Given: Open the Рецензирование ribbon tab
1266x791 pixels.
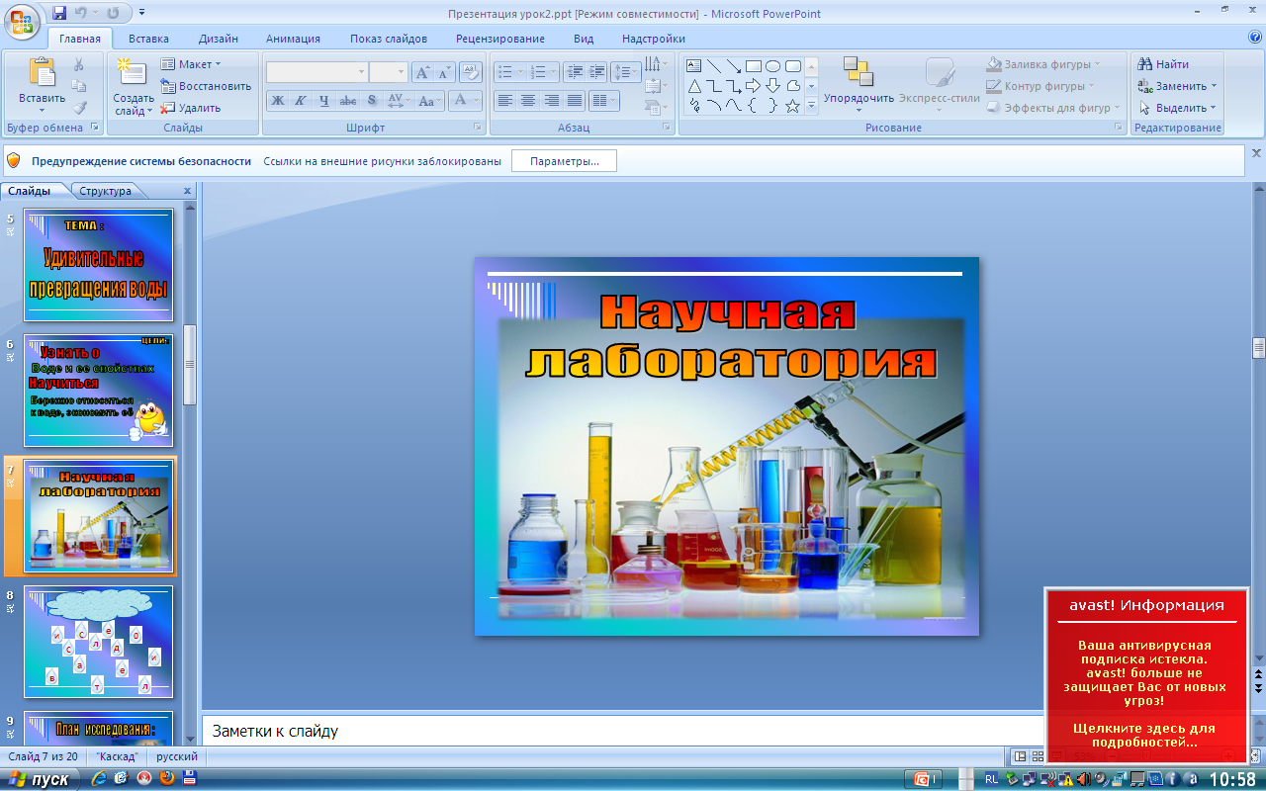Looking at the screenshot, I should coord(500,39).
